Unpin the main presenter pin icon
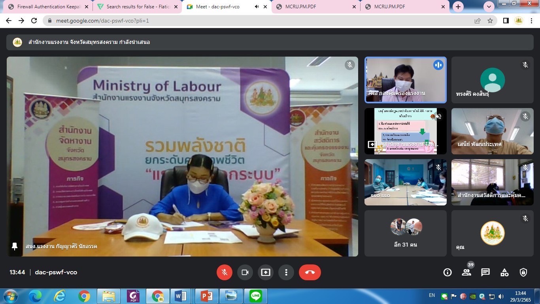 15,246
